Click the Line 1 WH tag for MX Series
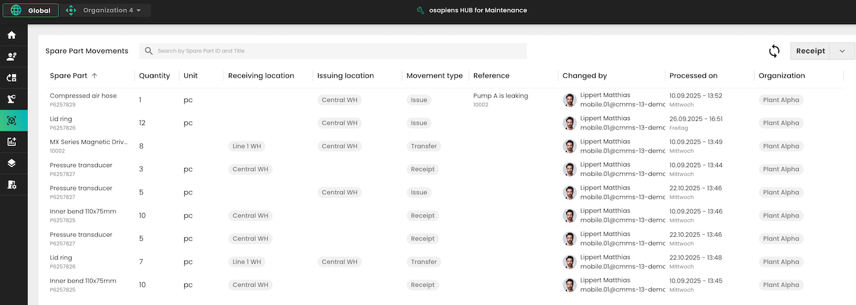 [246, 147]
